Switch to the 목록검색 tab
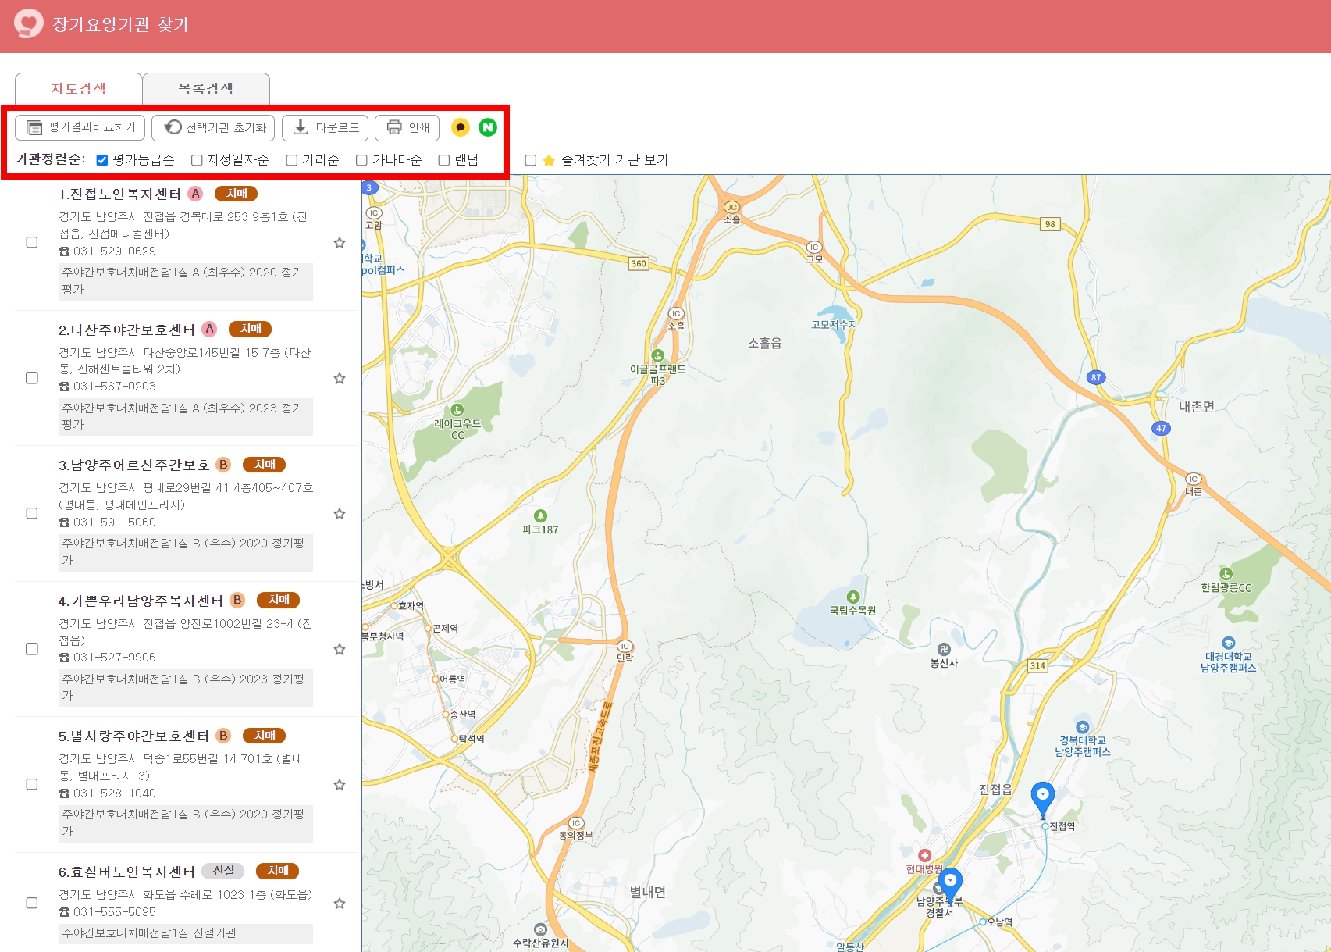 (205, 88)
